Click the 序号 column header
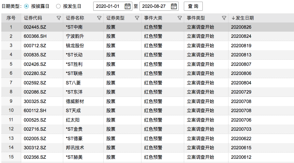 pyautogui.click(x=11, y=18)
